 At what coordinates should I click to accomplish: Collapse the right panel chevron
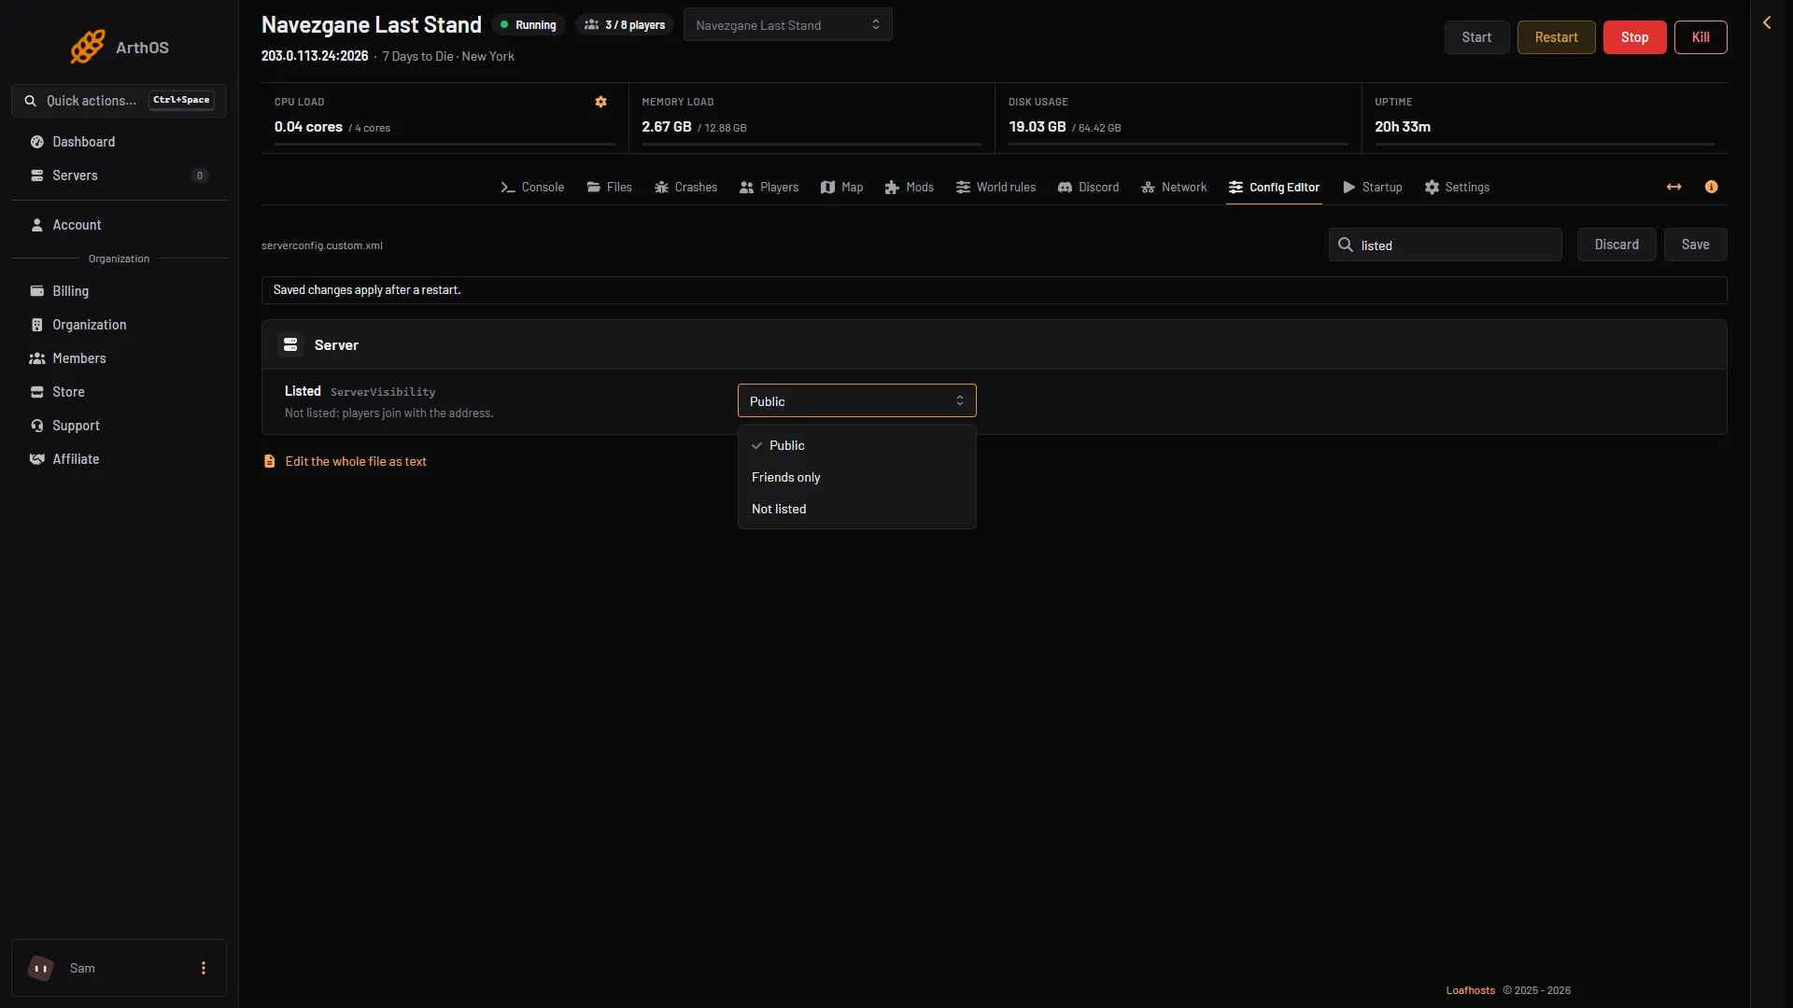click(x=1767, y=22)
